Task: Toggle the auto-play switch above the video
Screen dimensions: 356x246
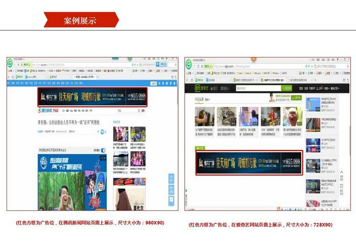Action: coord(103,150)
